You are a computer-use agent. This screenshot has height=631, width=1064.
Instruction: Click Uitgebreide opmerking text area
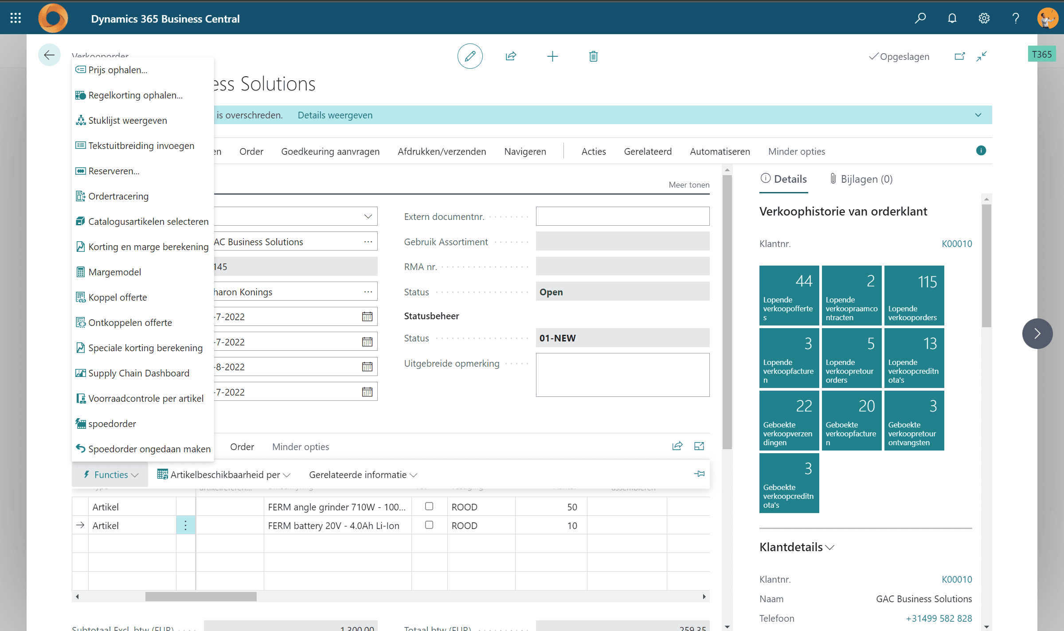(622, 375)
